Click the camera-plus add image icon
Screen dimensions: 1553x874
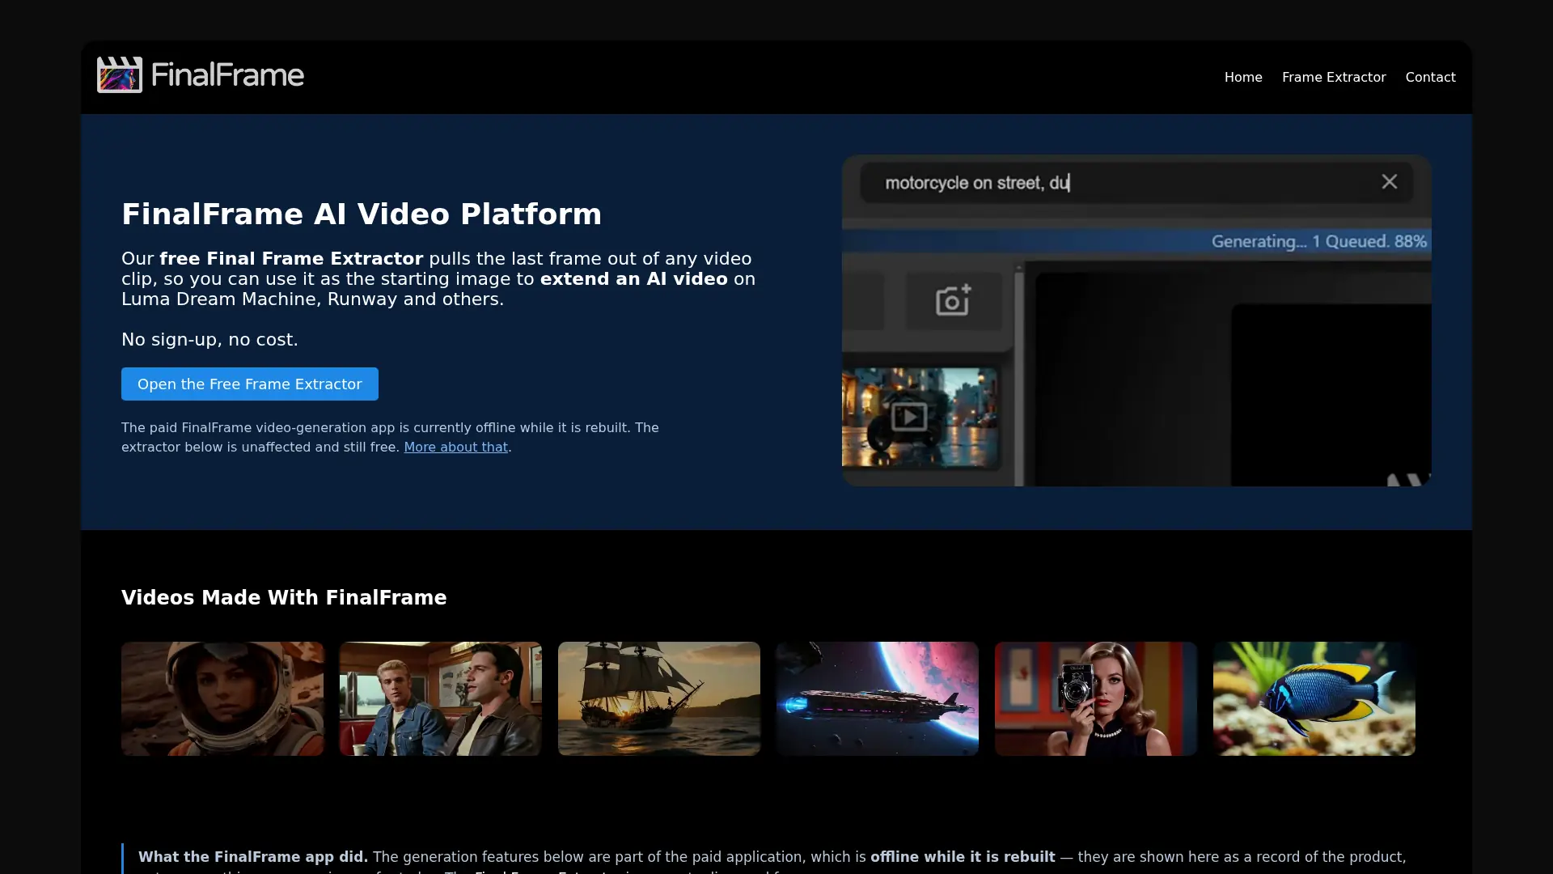[x=953, y=300]
